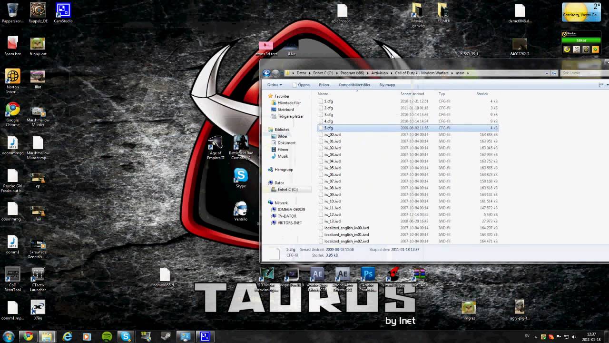Image resolution: width=609 pixels, height=343 pixels.
Task: Navigate to Program (x86) in breadcrumb
Action: (x=352, y=73)
